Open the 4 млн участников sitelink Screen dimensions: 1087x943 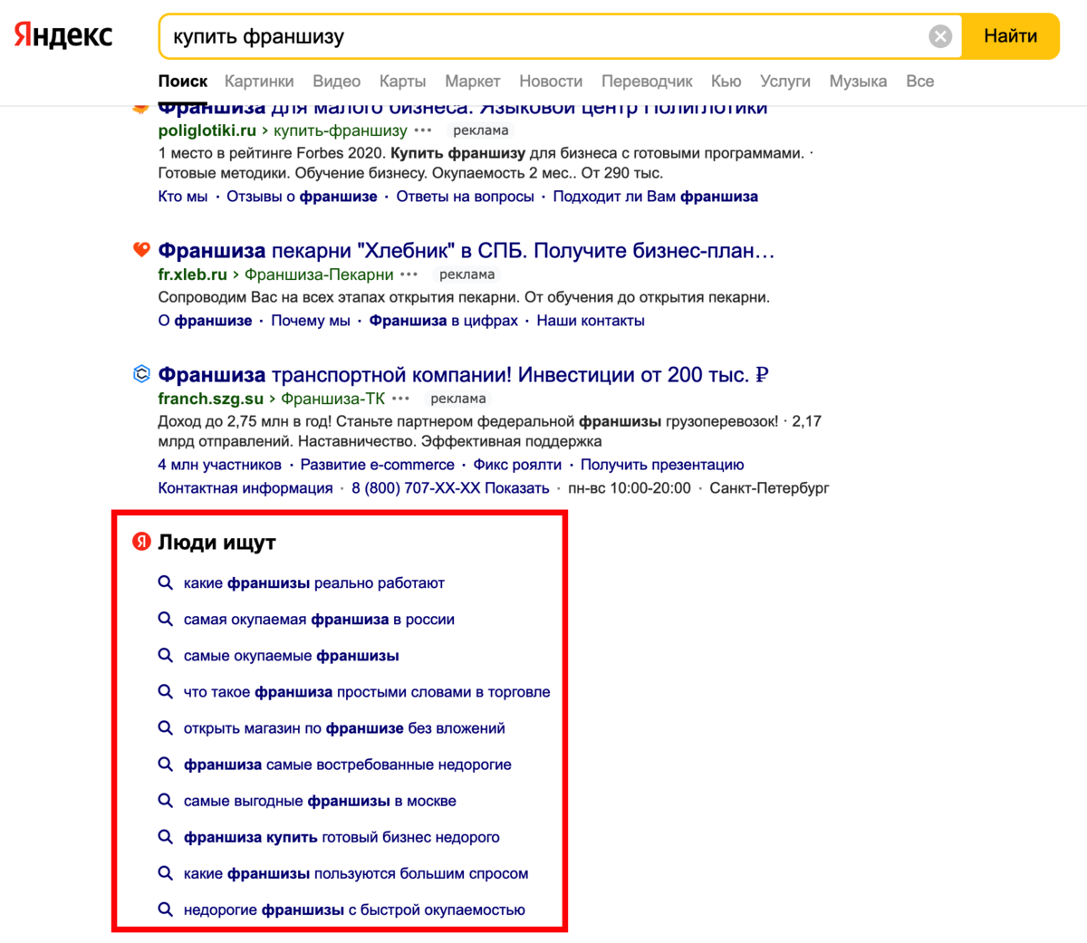click(219, 465)
